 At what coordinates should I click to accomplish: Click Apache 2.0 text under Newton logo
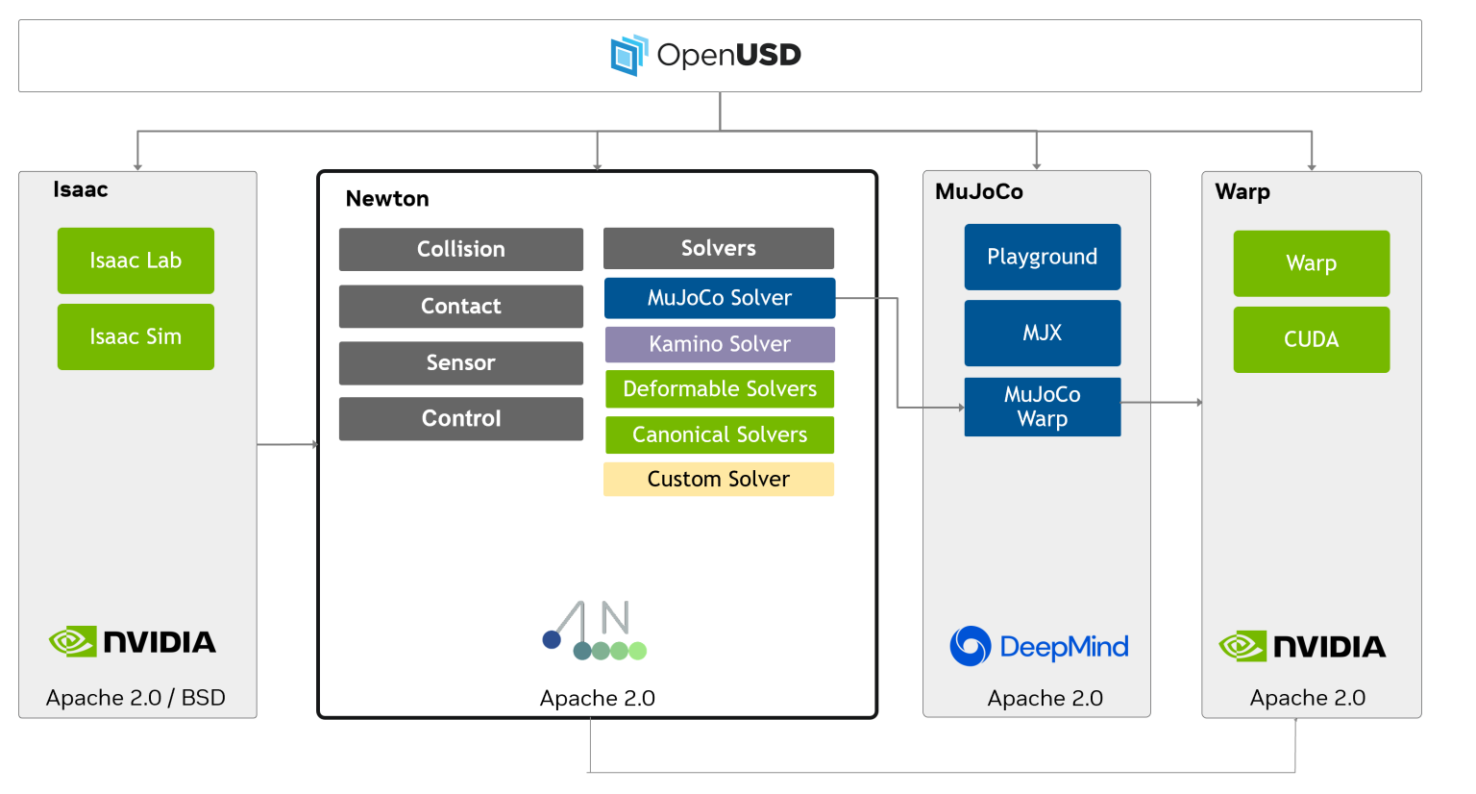click(598, 699)
